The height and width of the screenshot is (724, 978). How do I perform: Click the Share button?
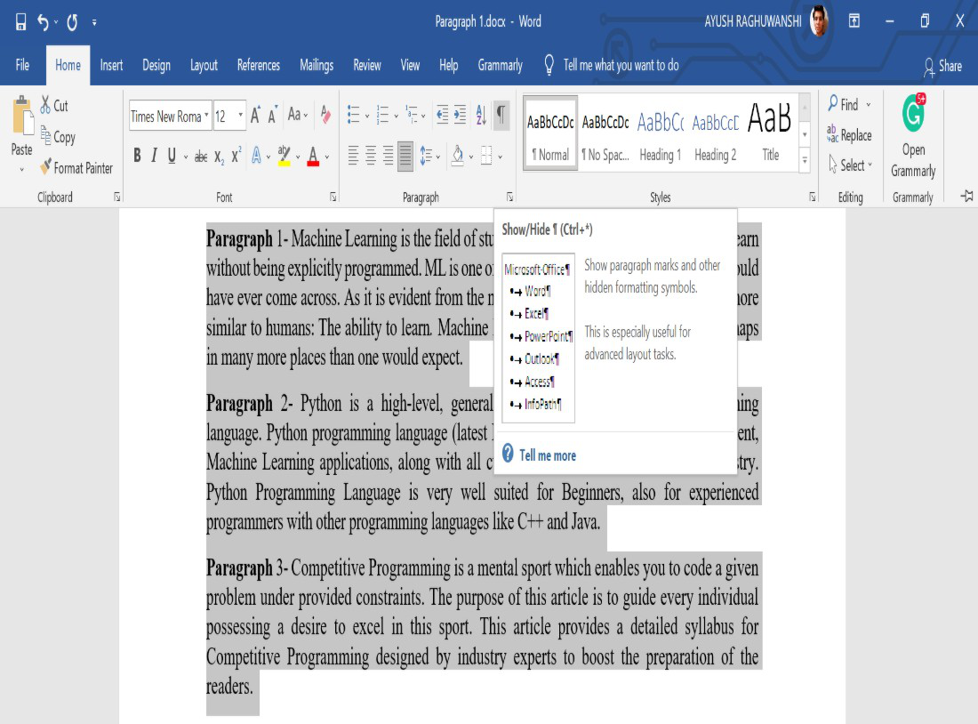coord(942,66)
